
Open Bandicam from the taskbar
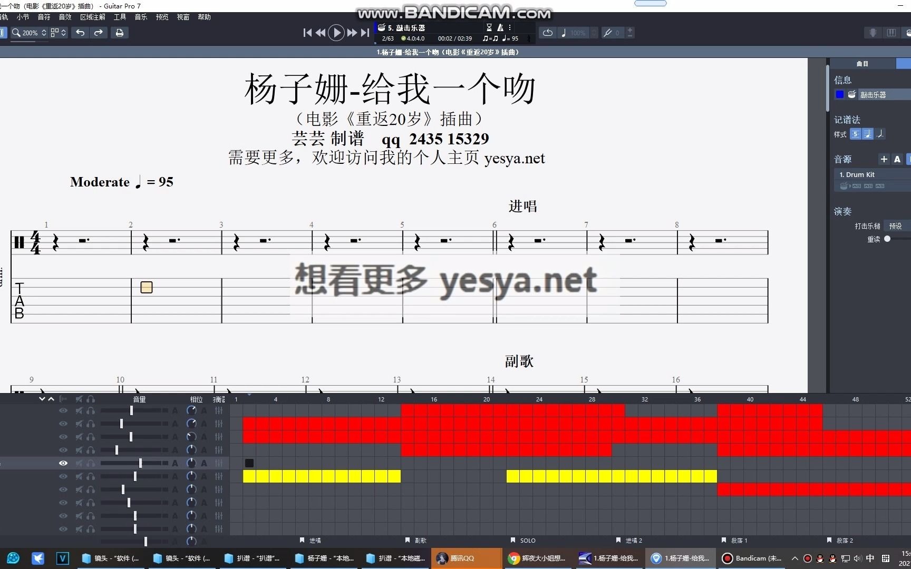coord(753,558)
